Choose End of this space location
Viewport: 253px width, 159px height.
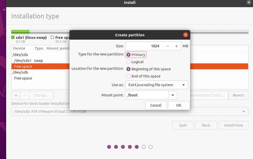pyautogui.click(x=129, y=76)
